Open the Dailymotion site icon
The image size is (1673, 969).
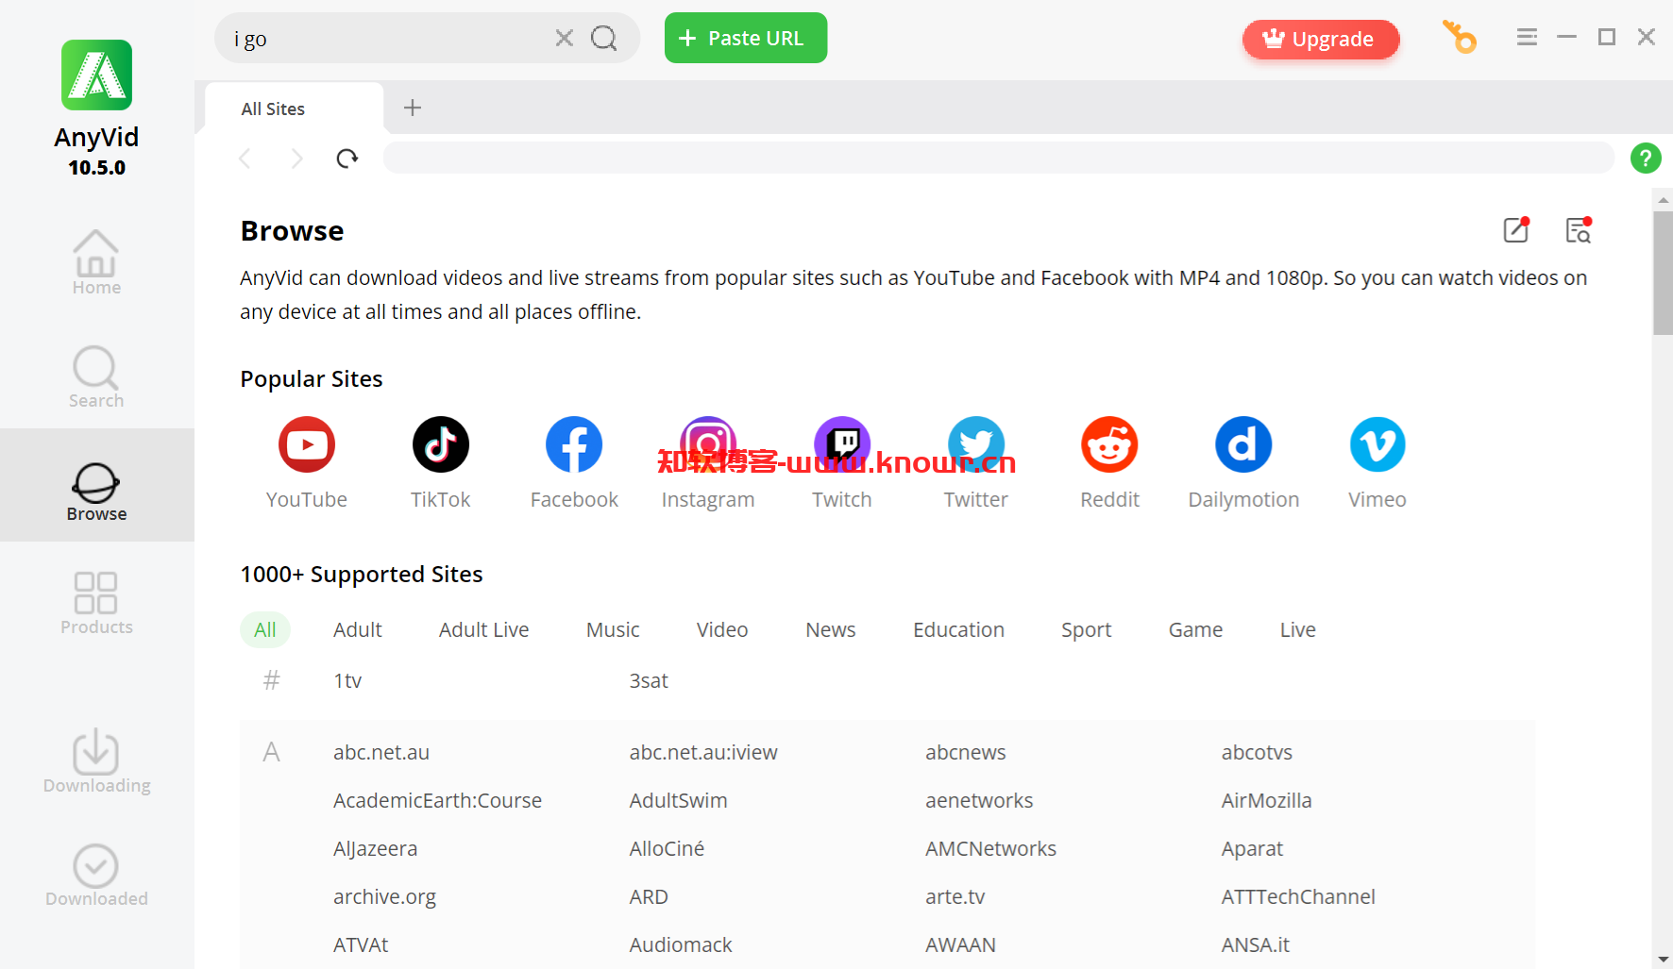click(1243, 444)
